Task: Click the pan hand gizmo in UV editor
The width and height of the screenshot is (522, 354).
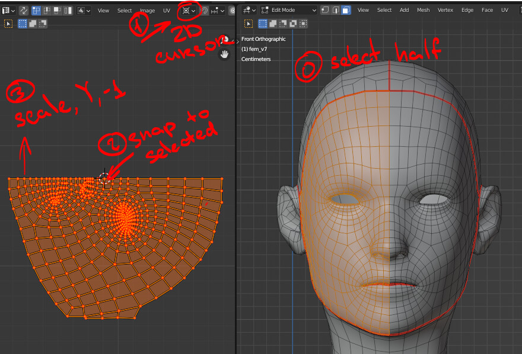Action: tap(224, 54)
